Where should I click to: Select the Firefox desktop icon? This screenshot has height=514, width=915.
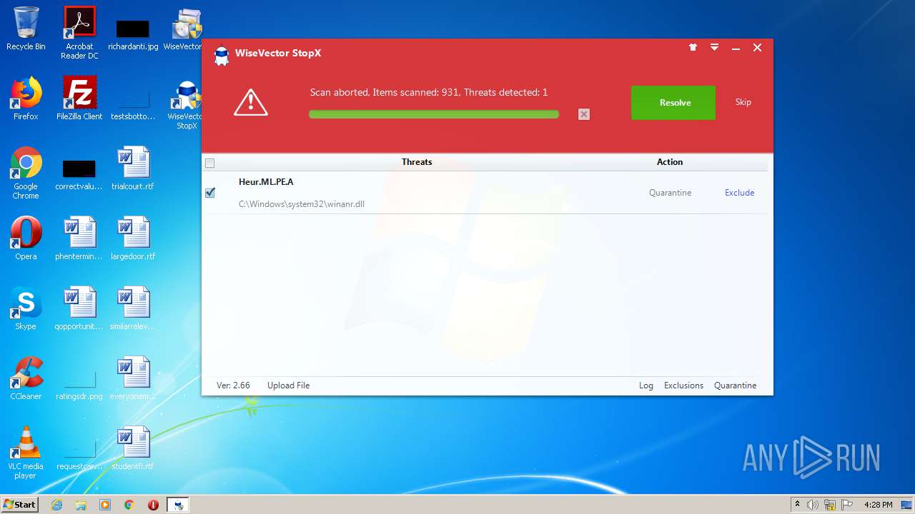(26, 99)
